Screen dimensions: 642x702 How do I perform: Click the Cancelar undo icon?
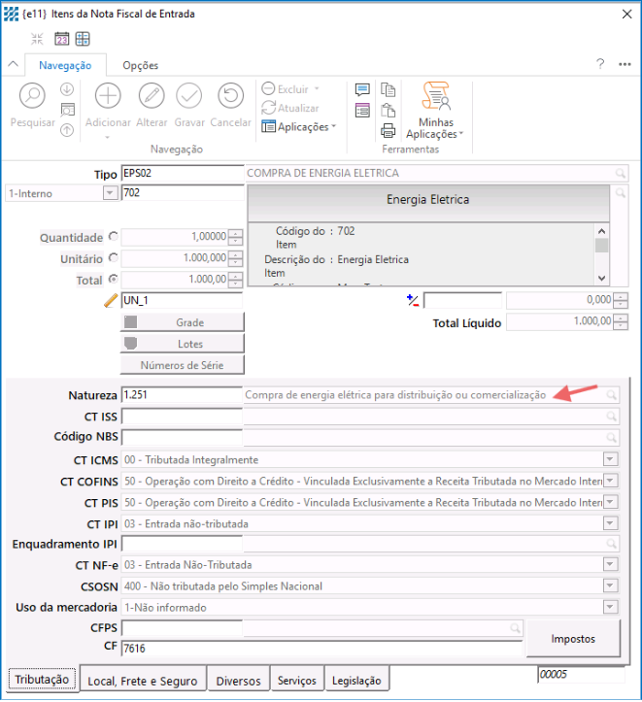(230, 96)
